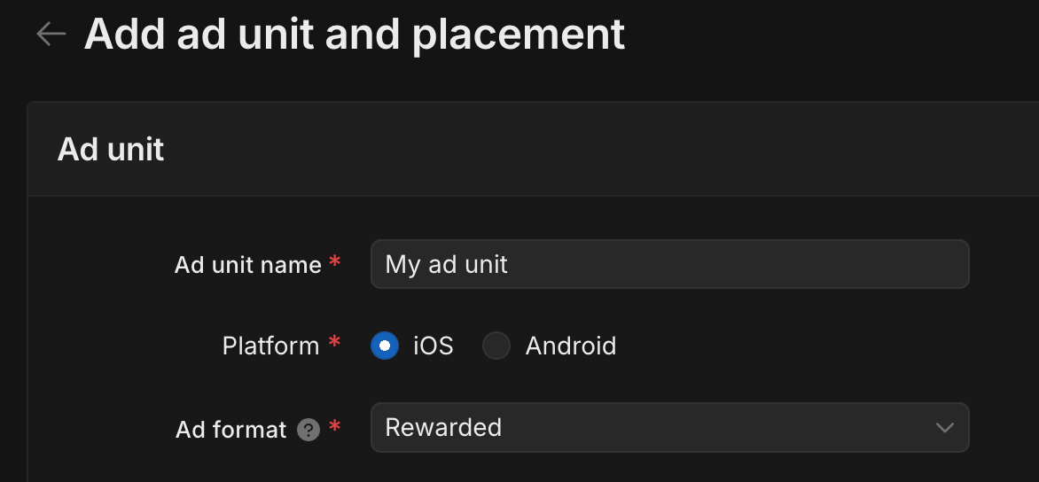1039x482 pixels.
Task: Select the Android platform radio button
Action: click(496, 346)
